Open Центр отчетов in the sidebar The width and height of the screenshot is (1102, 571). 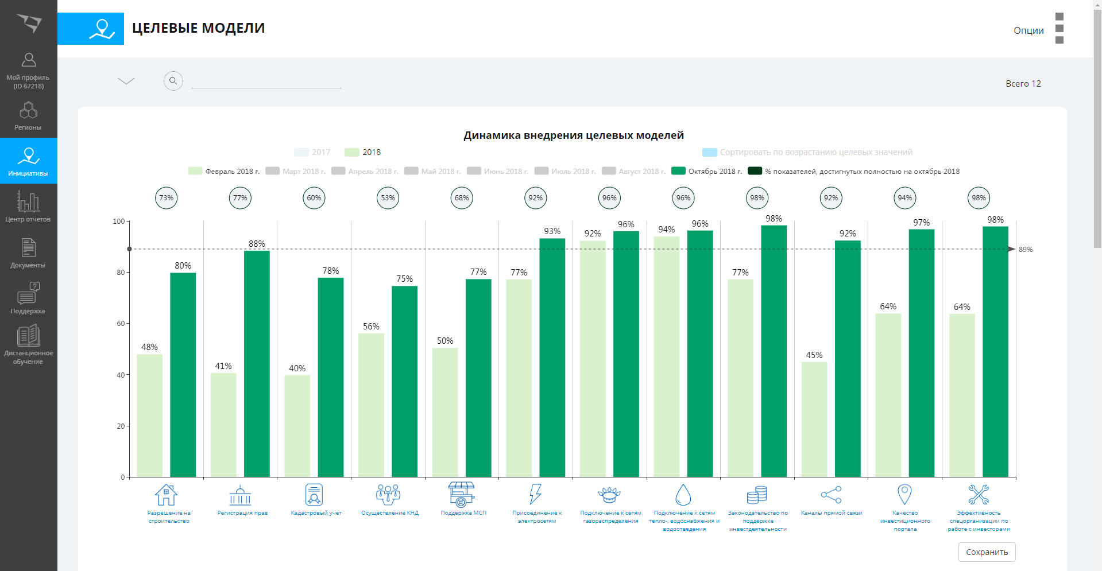pos(28,207)
